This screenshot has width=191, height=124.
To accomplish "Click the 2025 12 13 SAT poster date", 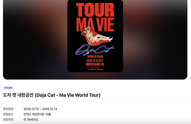I will click(95, 61).
